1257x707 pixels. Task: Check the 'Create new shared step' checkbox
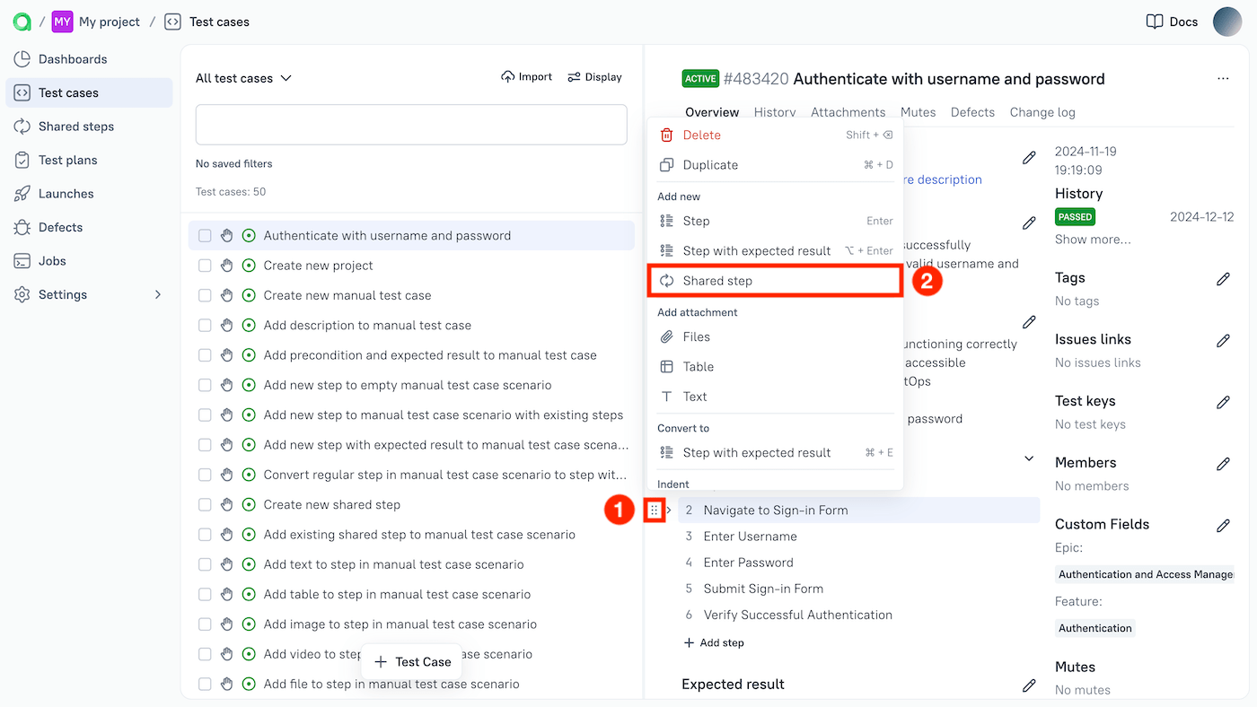click(204, 504)
